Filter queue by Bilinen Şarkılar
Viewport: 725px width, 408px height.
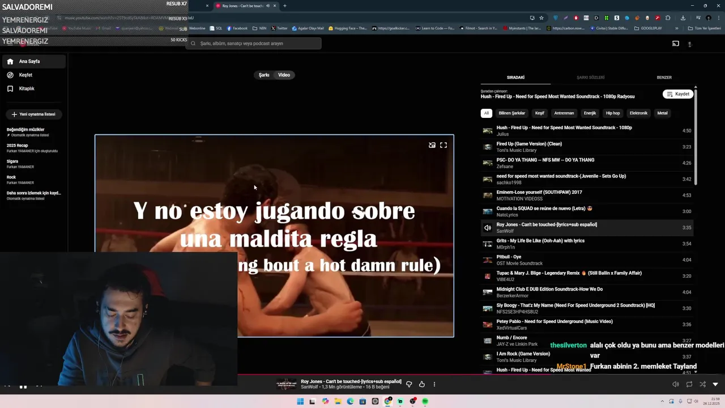(x=512, y=113)
